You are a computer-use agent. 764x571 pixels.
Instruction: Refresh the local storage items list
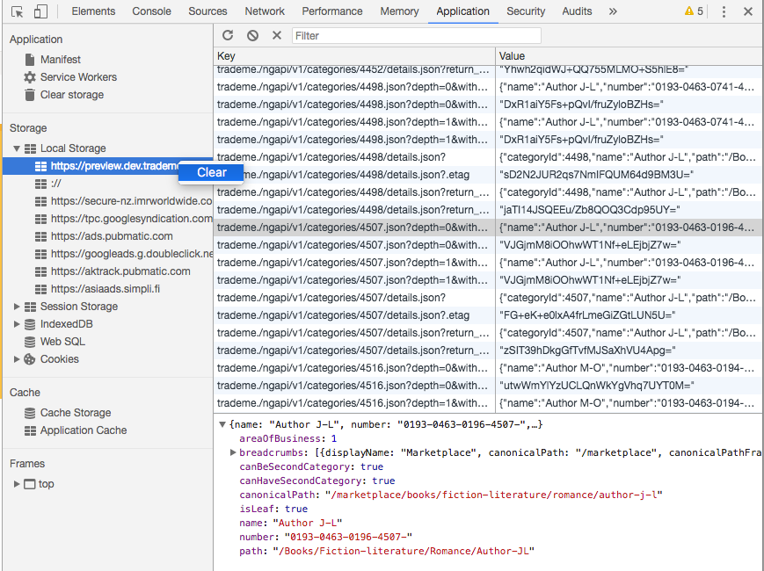click(228, 35)
